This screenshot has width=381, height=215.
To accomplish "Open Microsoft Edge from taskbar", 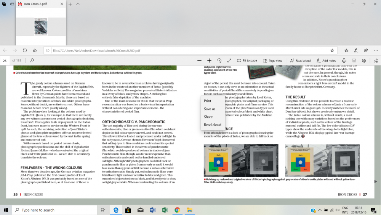I will click(x=116, y=210).
